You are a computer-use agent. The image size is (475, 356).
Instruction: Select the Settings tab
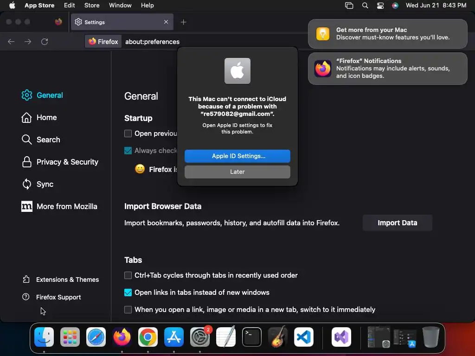click(122, 22)
